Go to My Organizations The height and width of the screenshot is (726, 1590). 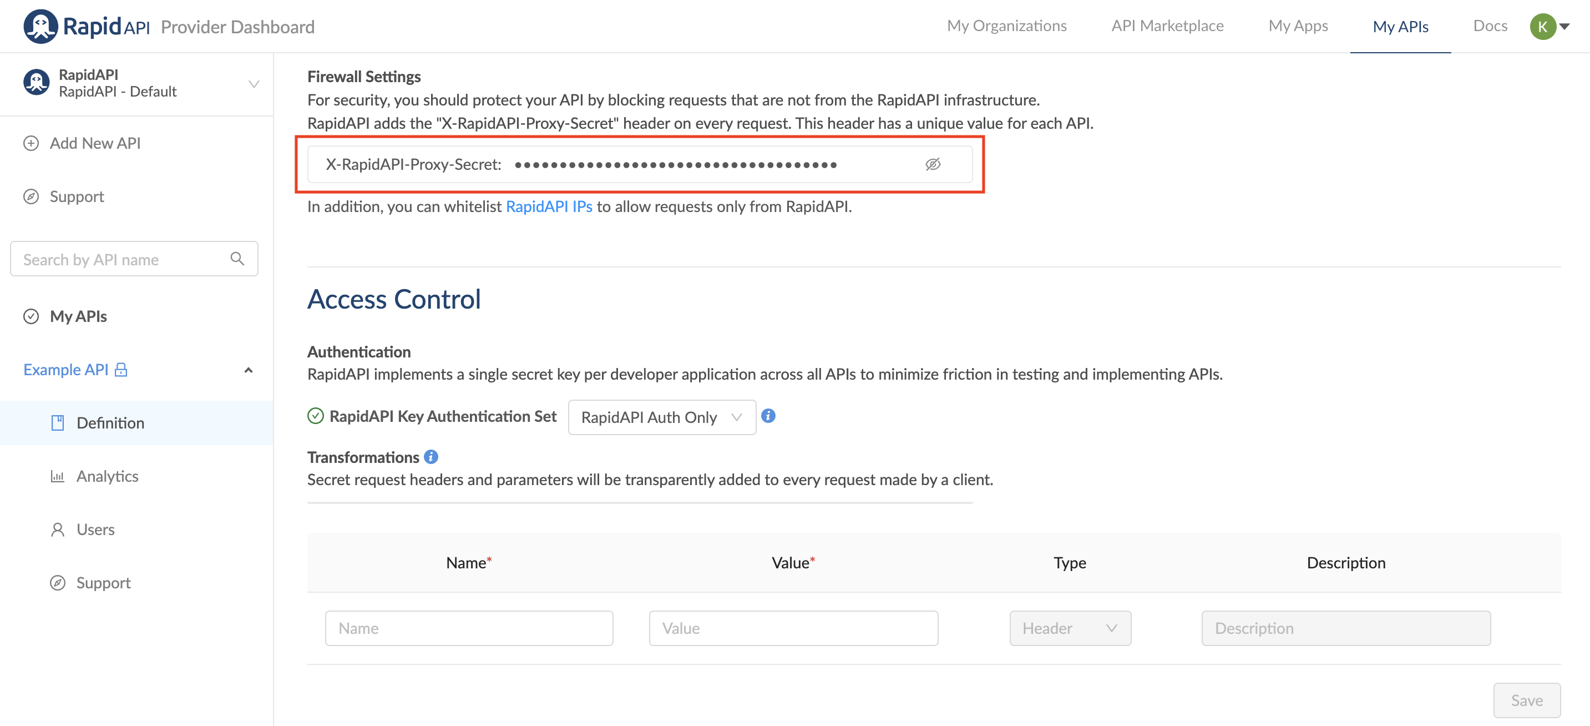click(1007, 26)
